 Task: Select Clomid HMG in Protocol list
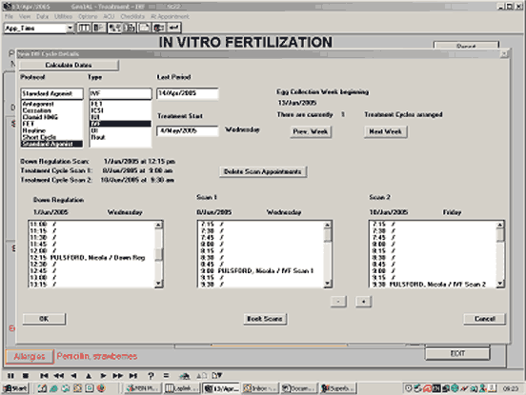pos(52,117)
